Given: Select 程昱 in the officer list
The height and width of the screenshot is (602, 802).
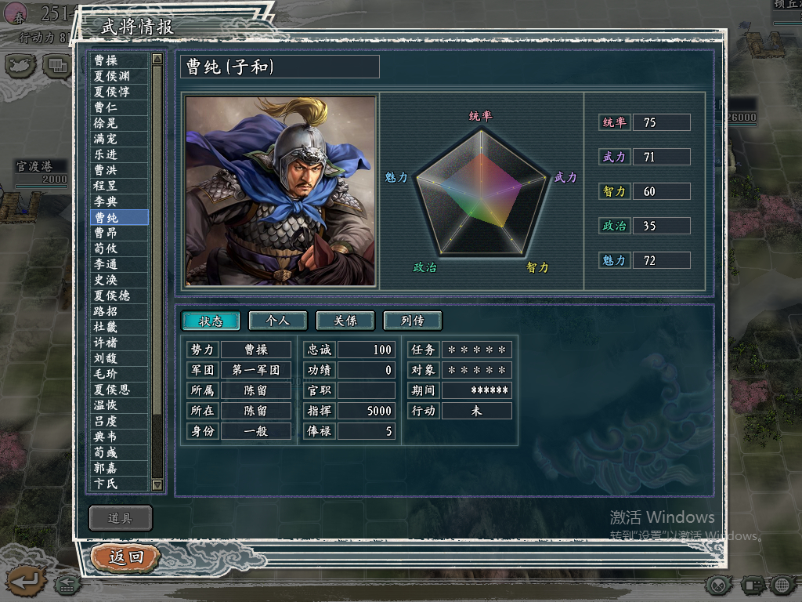Looking at the screenshot, I should 119,186.
